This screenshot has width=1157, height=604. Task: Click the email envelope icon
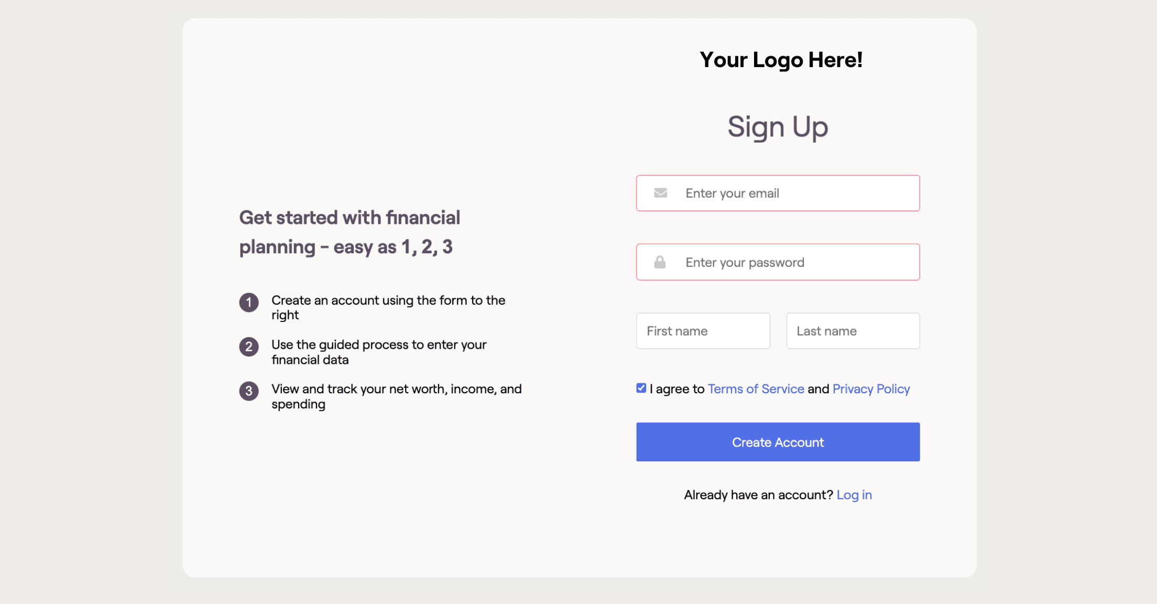pyautogui.click(x=660, y=193)
